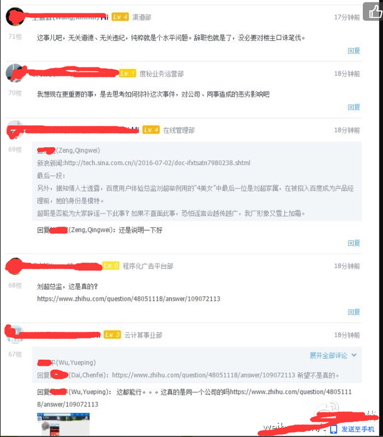The width and height of the screenshot is (383, 437).
Task: Click the Lv.0 badge next to 程序化广告平台部
Action: point(111,266)
